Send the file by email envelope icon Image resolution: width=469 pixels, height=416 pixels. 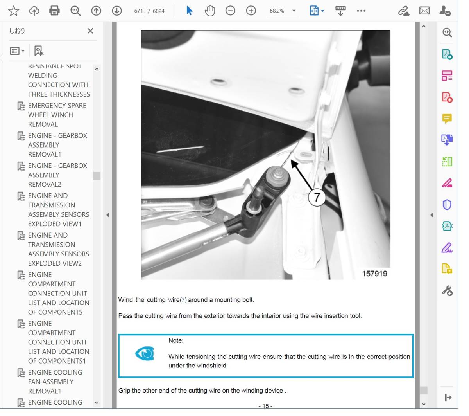424,11
